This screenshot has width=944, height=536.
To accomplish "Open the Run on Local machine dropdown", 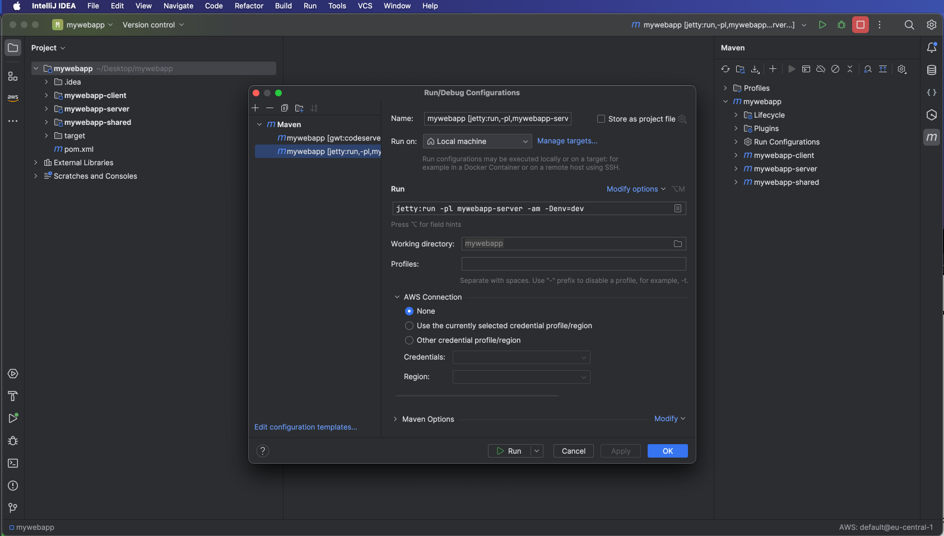I will (477, 141).
